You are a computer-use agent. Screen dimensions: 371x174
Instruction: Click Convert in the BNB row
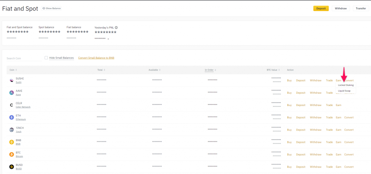click(x=349, y=142)
